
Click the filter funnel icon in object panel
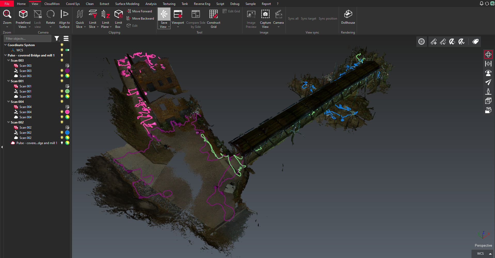tap(57, 39)
